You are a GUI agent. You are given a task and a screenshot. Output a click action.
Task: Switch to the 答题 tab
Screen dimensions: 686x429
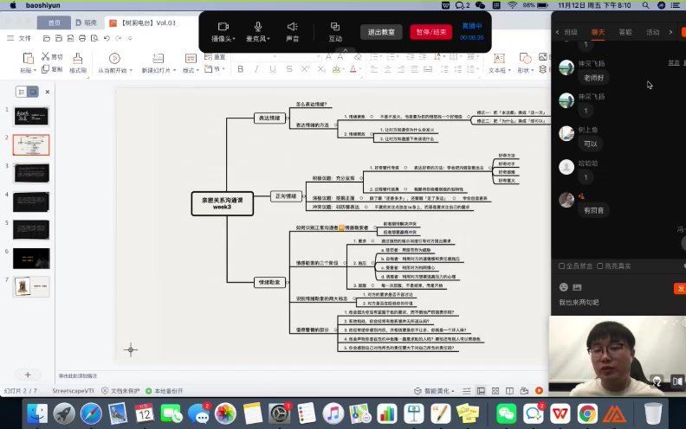point(625,32)
